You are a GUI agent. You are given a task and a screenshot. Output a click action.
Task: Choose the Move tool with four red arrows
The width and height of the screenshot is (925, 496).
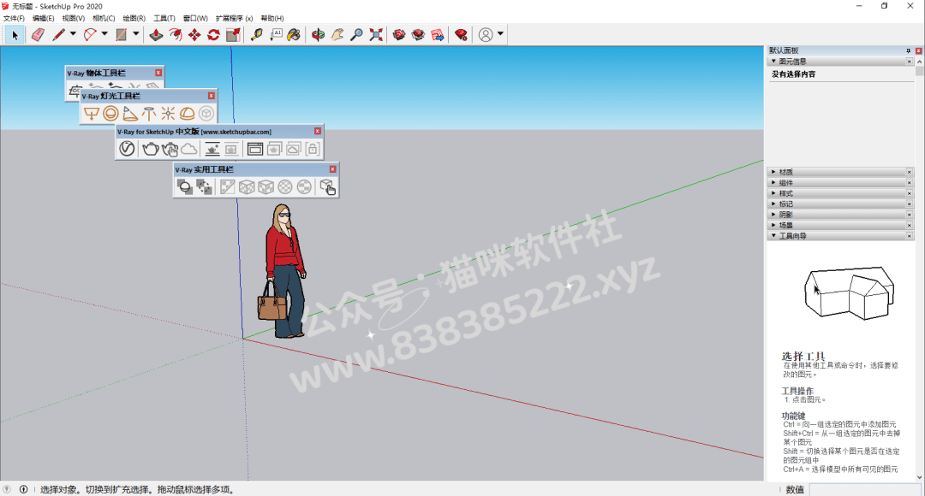[194, 35]
